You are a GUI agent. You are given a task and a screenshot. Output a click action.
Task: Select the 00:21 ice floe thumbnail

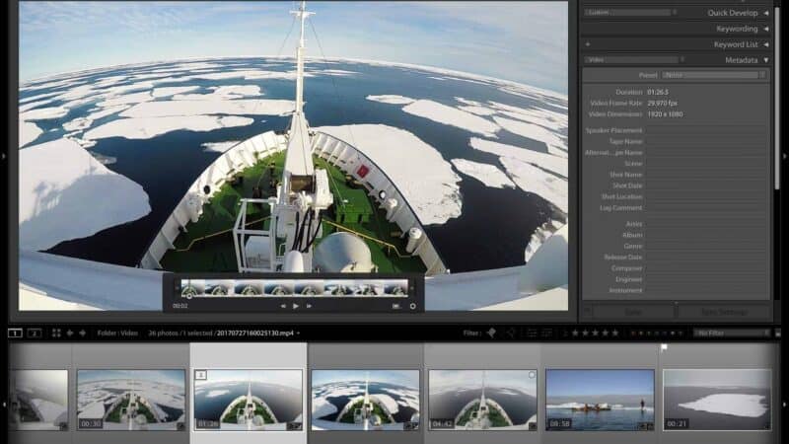click(717, 400)
